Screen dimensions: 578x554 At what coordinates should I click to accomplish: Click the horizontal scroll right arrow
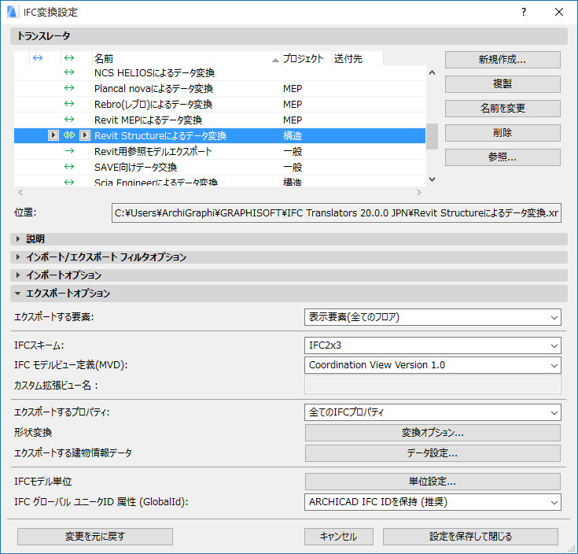click(x=418, y=192)
